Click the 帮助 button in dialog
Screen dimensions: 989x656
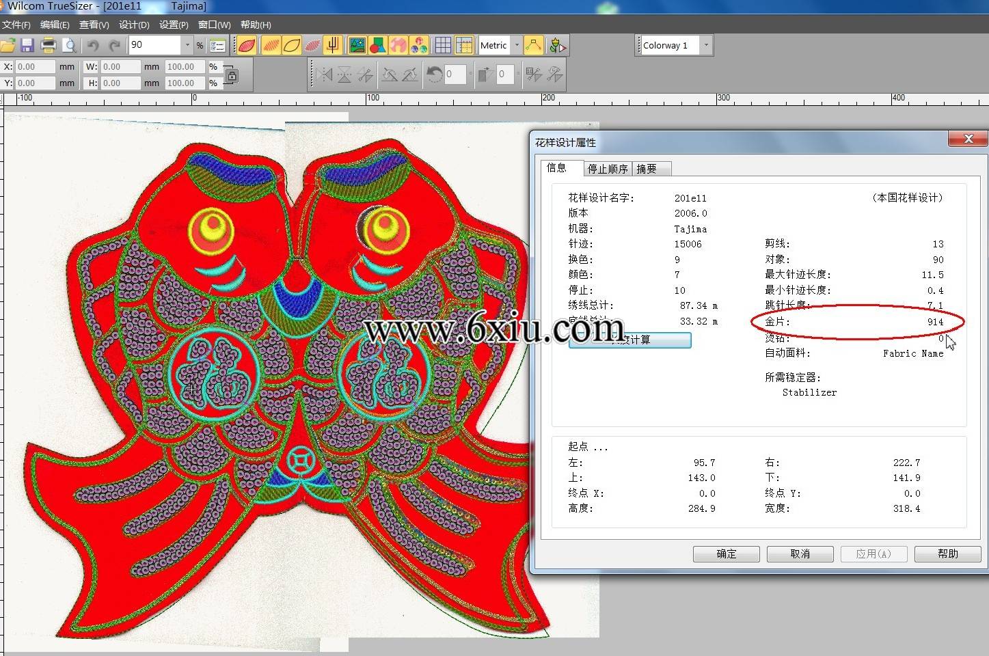click(947, 553)
